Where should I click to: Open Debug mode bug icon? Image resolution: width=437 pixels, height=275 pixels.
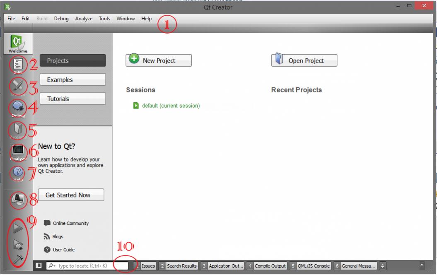(18, 108)
